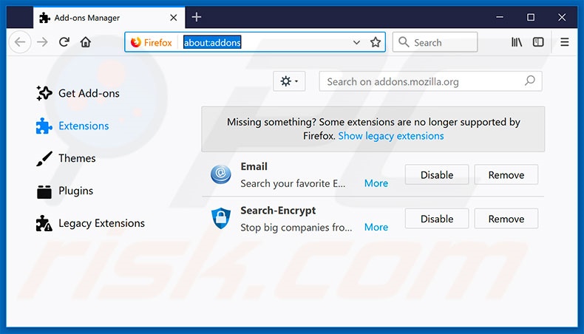Click the Plugins brick icon
Viewport: 584px width, 334px height.
pyautogui.click(x=44, y=192)
